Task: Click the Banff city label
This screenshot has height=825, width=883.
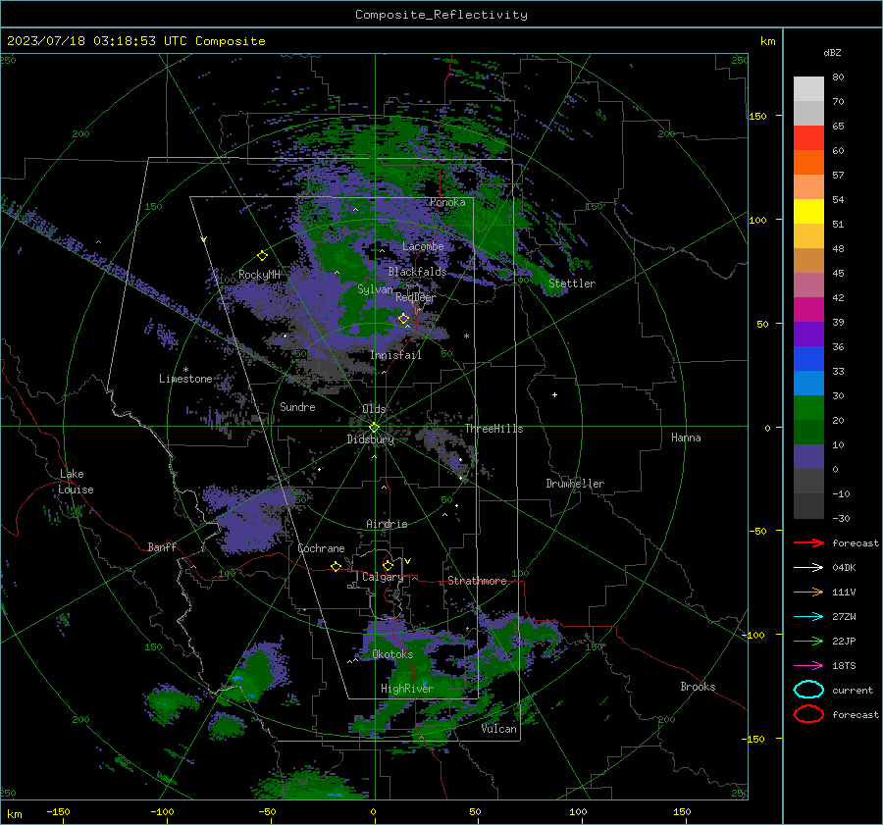Action: [162, 546]
